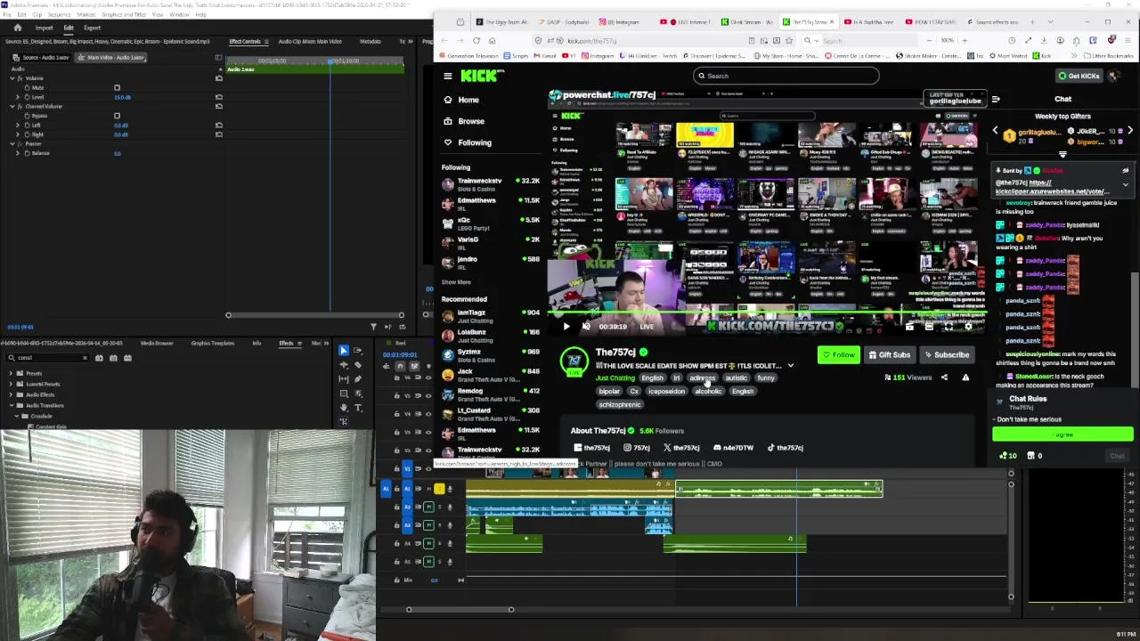Collapse the Audio Transitions folder
Screen dimensions: 1140x641
click(12, 406)
